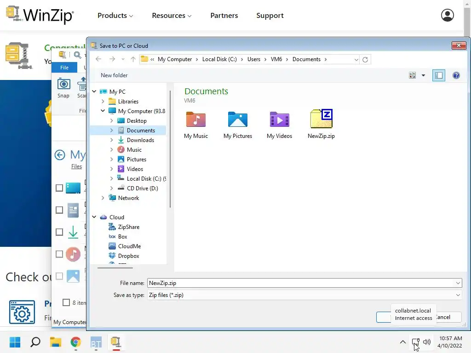The height and width of the screenshot is (353, 471).
Task: Open the Resources menu on webpage
Action: pos(172,15)
